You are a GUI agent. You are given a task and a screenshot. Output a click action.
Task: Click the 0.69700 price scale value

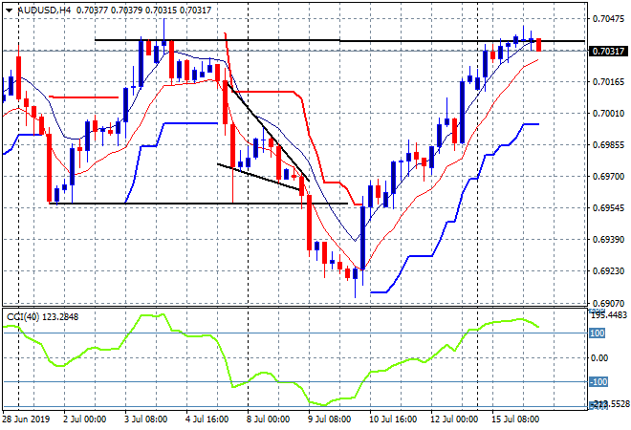[608, 176]
